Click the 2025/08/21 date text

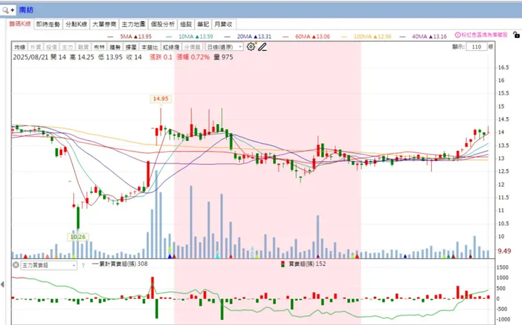[30, 57]
